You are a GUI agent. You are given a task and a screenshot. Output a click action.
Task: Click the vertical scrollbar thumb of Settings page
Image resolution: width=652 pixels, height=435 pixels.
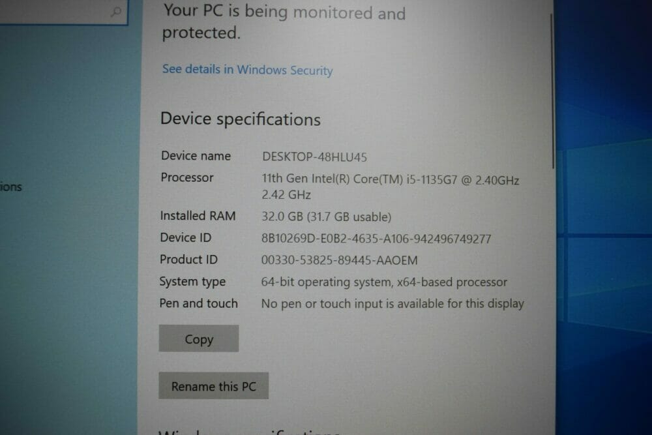tap(553, 91)
